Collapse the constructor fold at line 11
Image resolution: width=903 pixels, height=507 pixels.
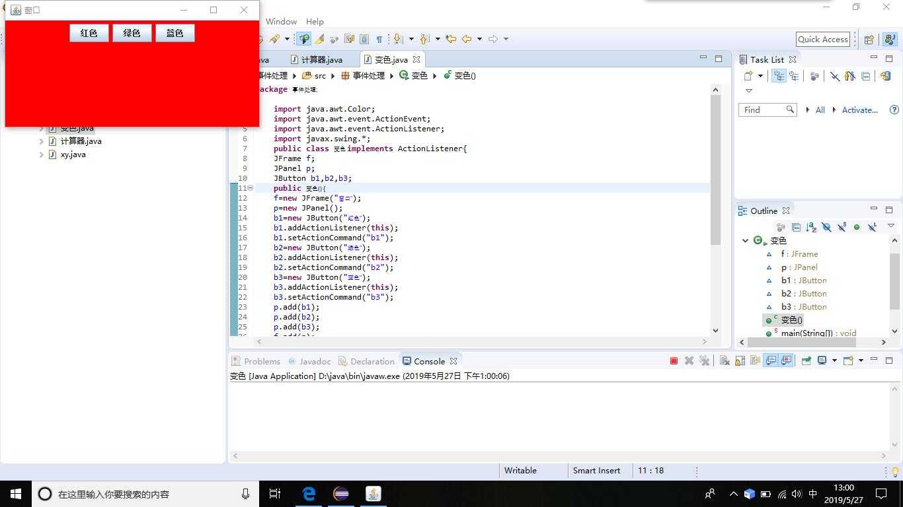251,188
